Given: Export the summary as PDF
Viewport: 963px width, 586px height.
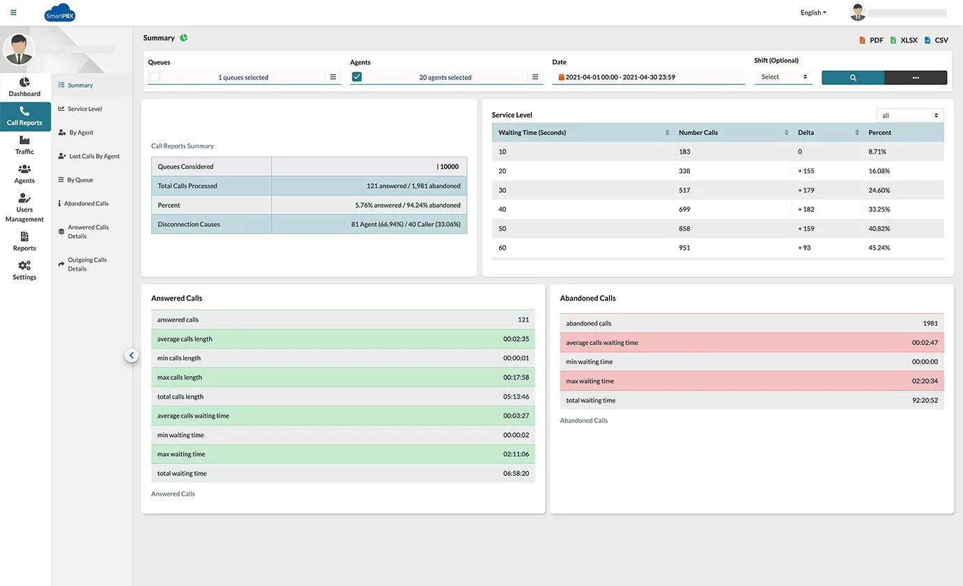Looking at the screenshot, I should click(871, 40).
